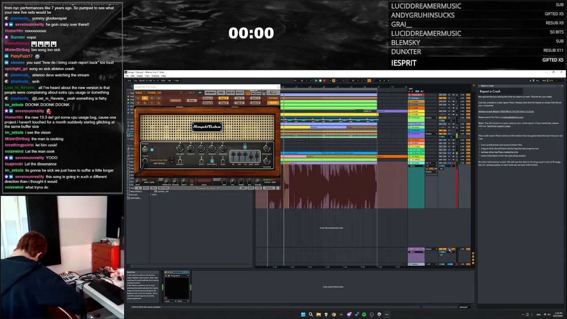Toggle the Metronome in Live's control bar
This screenshot has width=567, height=319.
tap(169, 81)
